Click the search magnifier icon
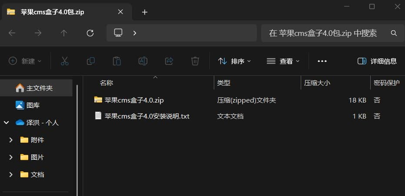The width and height of the screenshot is (405, 196). click(394, 33)
